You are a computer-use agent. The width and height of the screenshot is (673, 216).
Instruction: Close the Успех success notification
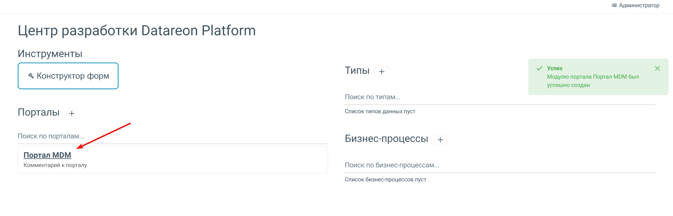657,68
